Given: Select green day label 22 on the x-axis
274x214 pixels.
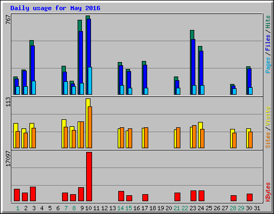Looking at the screenshot, I should pyautogui.click(x=185, y=208).
